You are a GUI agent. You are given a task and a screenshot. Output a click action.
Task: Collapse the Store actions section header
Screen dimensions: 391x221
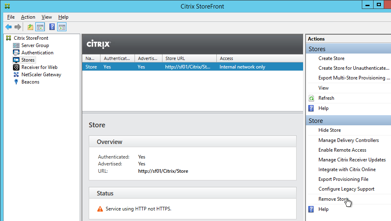click(348, 121)
